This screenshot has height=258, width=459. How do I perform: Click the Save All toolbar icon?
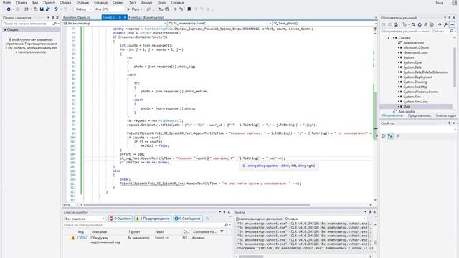tap(48, 9)
